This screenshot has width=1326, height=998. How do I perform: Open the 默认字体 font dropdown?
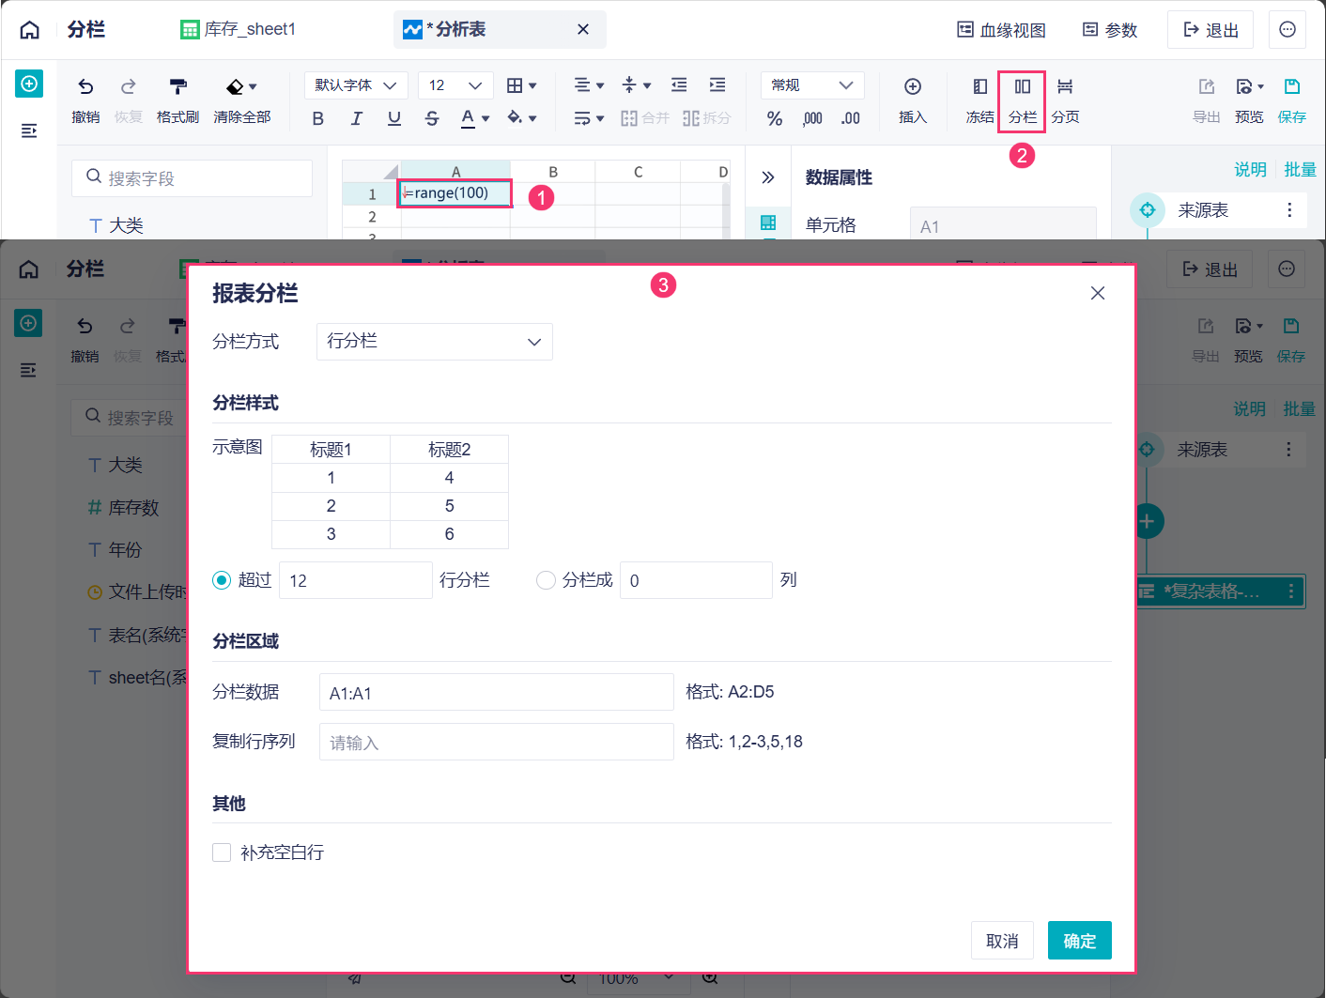click(356, 85)
